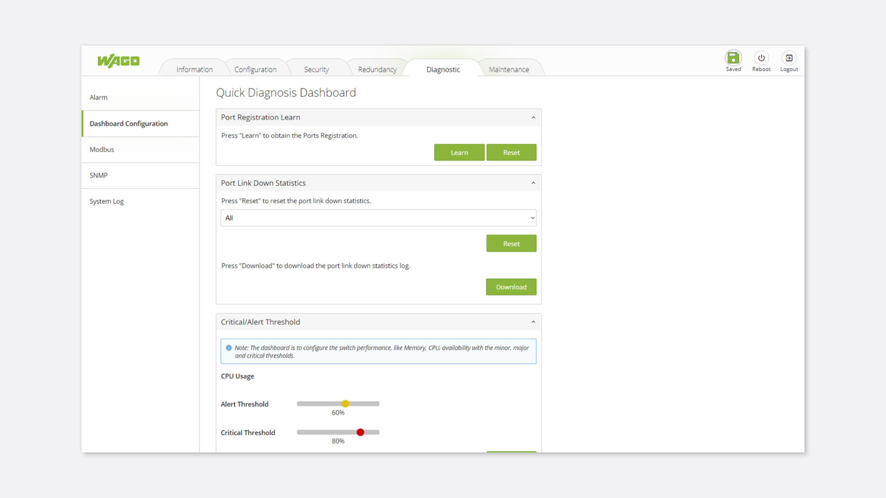Click the CPU Usage label
The width and height of the screenshot is (886, 498).
coord(237,376)
